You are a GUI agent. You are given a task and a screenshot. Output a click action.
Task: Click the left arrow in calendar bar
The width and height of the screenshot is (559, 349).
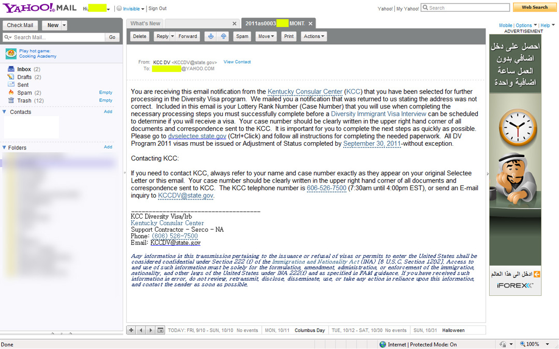click(141, 330)
